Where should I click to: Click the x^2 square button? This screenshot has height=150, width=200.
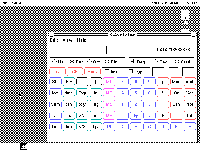(82, 127)
